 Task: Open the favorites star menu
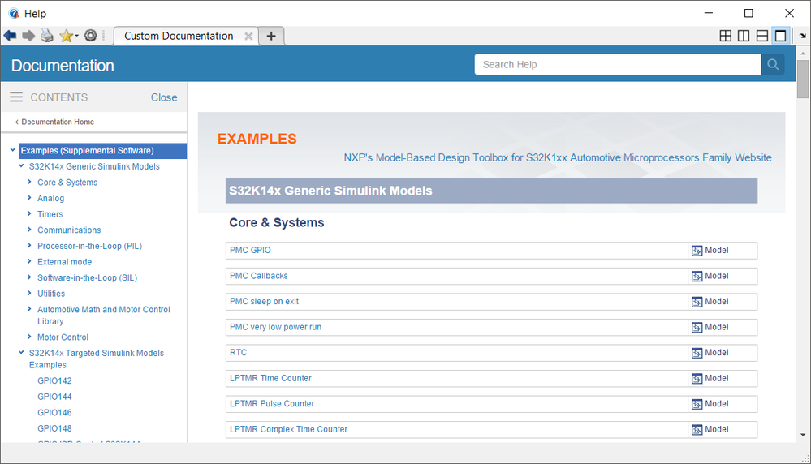pyautogui.click(x=69, y=36)
